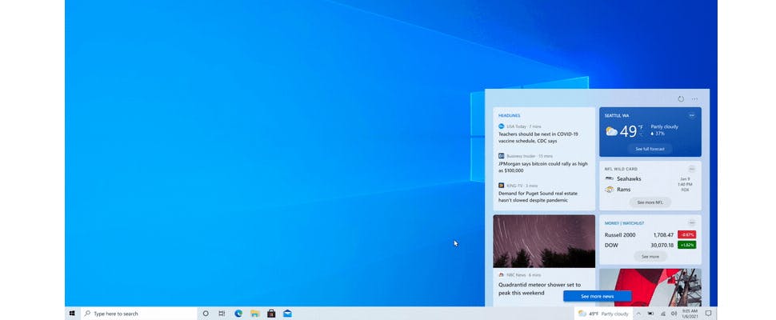This screenshot has height=320, width=776.
Task: Open the Action Center notifications icon
Action: click(x=708, y=314)
